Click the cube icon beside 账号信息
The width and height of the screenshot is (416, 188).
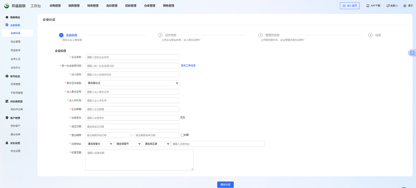(x=7, y=76)
